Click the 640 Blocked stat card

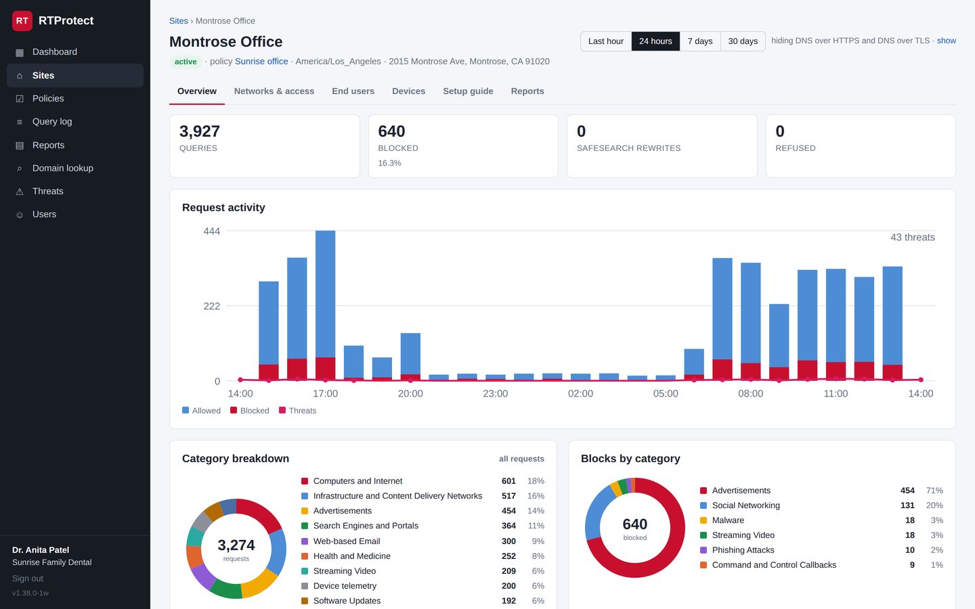463,146
